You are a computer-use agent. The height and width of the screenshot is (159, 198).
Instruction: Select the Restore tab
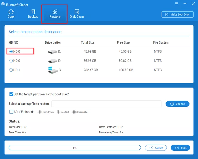tap(55, 14)
